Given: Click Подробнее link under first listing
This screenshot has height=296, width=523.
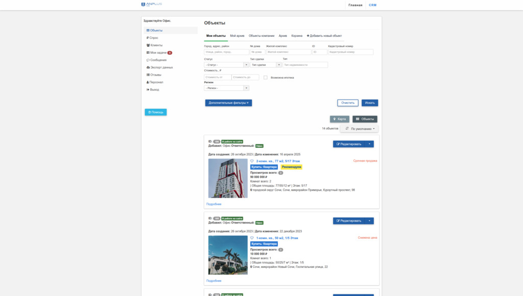Looking at the screenshot, I should 214,204.
